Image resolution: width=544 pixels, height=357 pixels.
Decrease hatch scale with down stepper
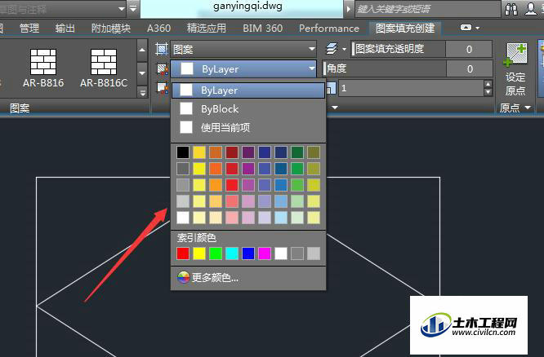point(488,92)
